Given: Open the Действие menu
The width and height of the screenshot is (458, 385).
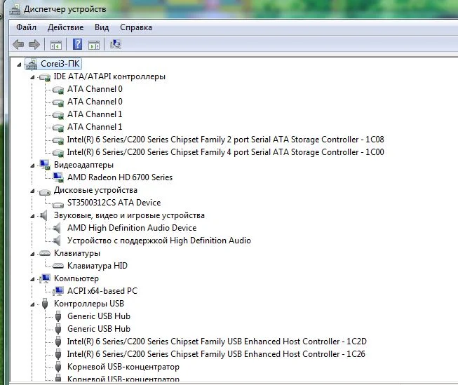Looking at the screenshot, I should click(x=65, y=27).
